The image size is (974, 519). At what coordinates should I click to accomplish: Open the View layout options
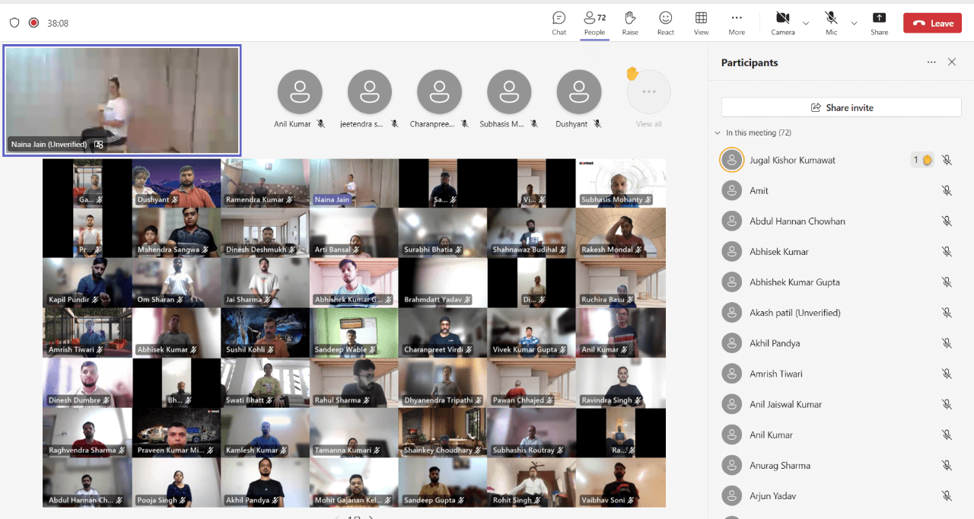tap(701, 23)
